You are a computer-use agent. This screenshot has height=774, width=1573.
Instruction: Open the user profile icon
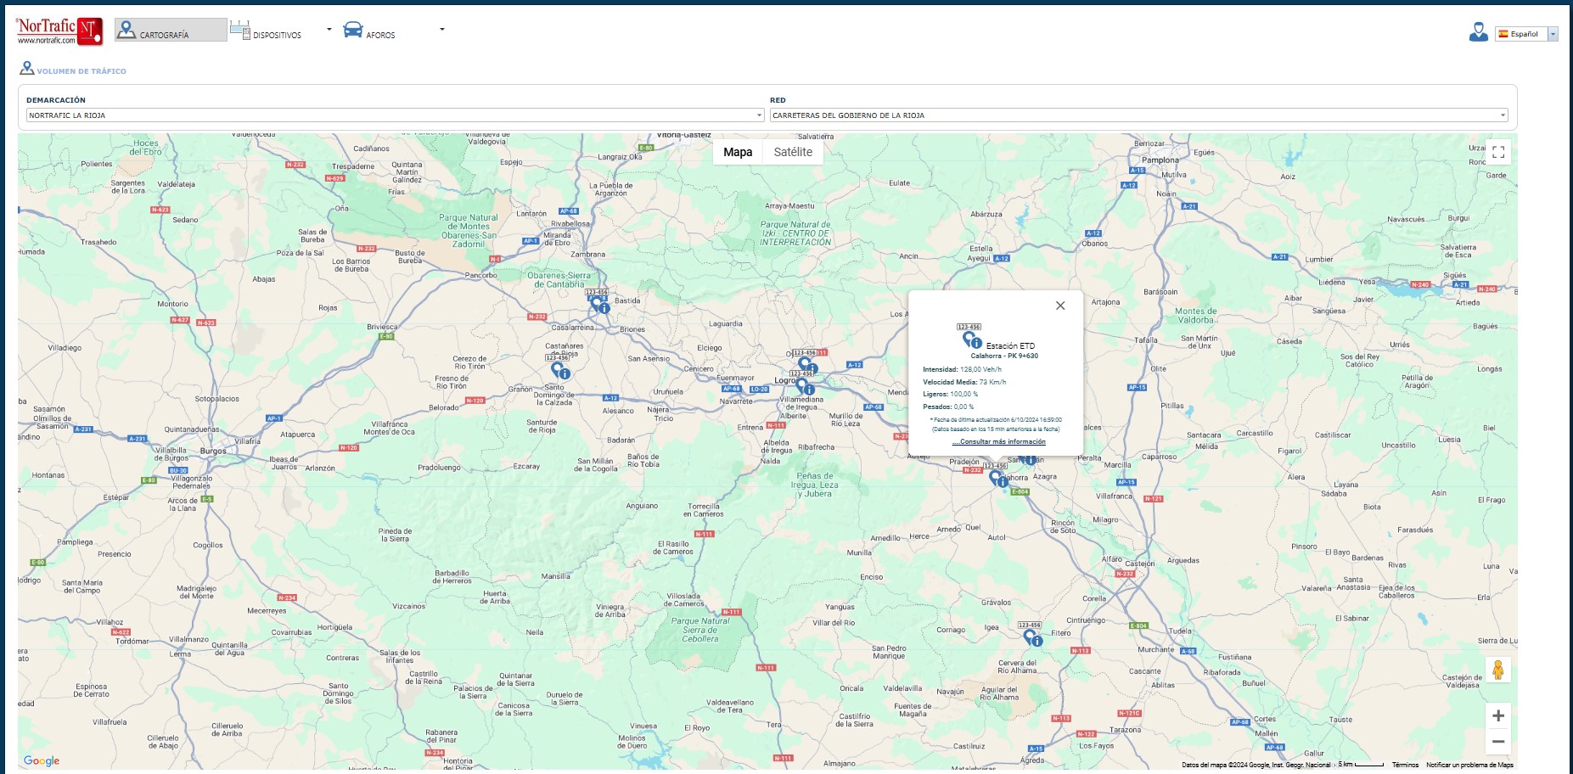[1478, 32]
